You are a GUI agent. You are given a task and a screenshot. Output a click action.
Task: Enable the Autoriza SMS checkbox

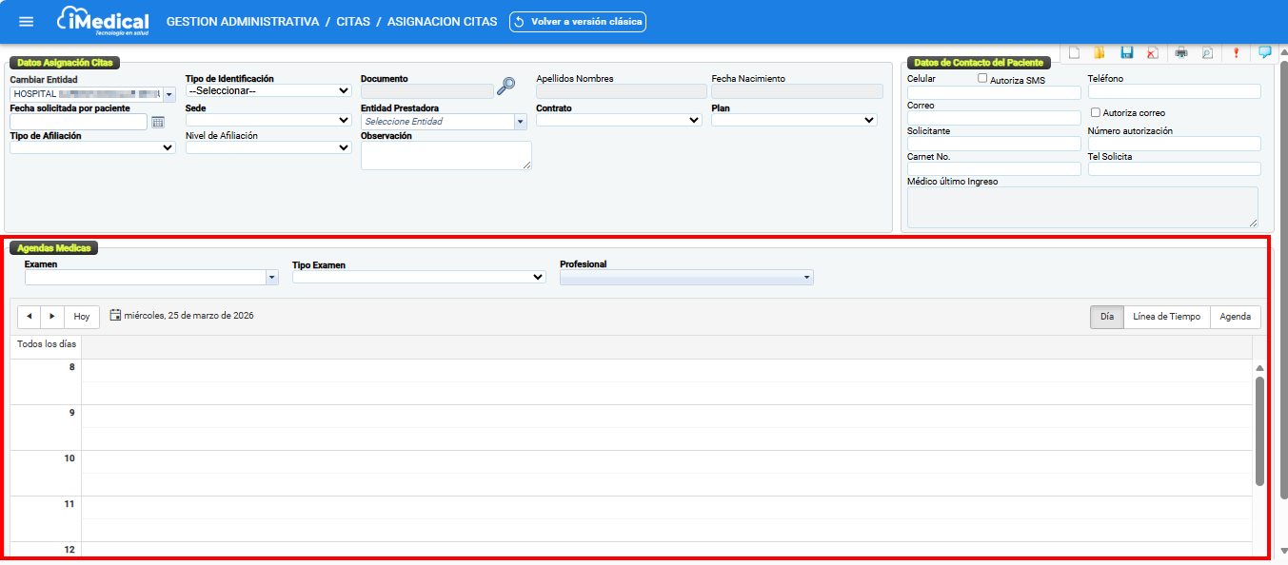(x=983, y=79)
